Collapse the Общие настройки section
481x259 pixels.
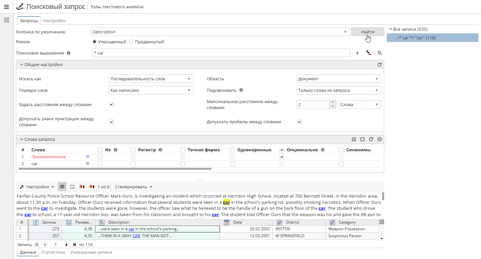21,65
